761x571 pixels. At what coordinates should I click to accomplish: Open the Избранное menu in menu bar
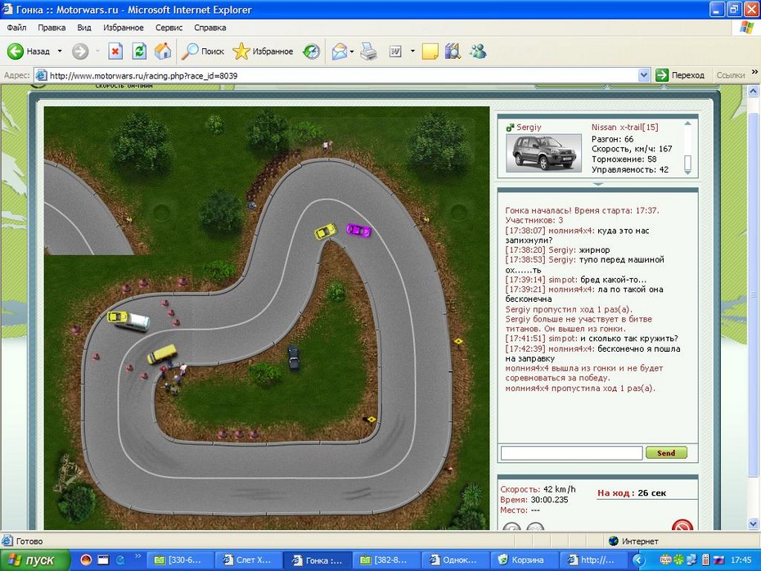pos(124,28)
